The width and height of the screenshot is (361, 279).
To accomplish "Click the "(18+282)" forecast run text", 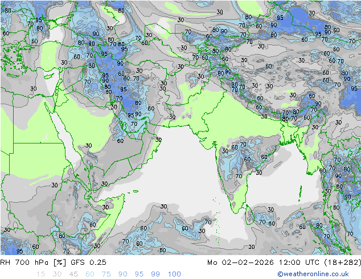I will tap(343, 262).
